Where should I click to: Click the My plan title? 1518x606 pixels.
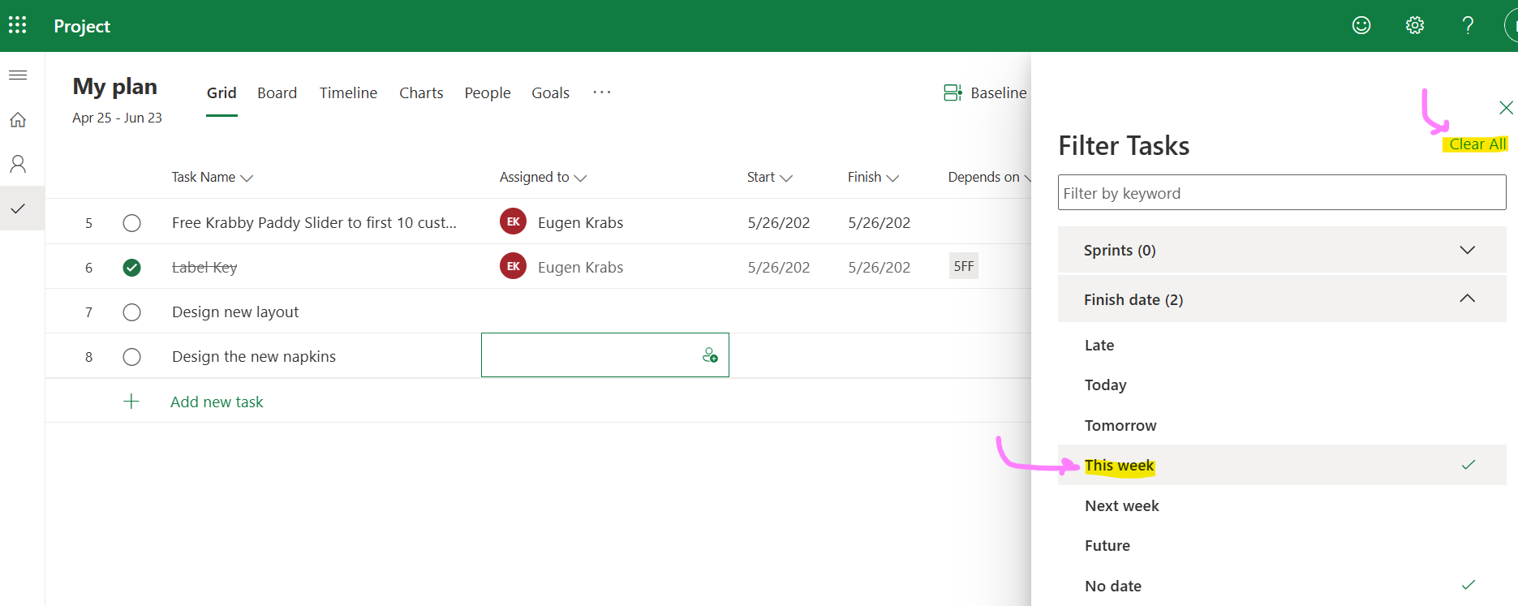pos(115,87)
